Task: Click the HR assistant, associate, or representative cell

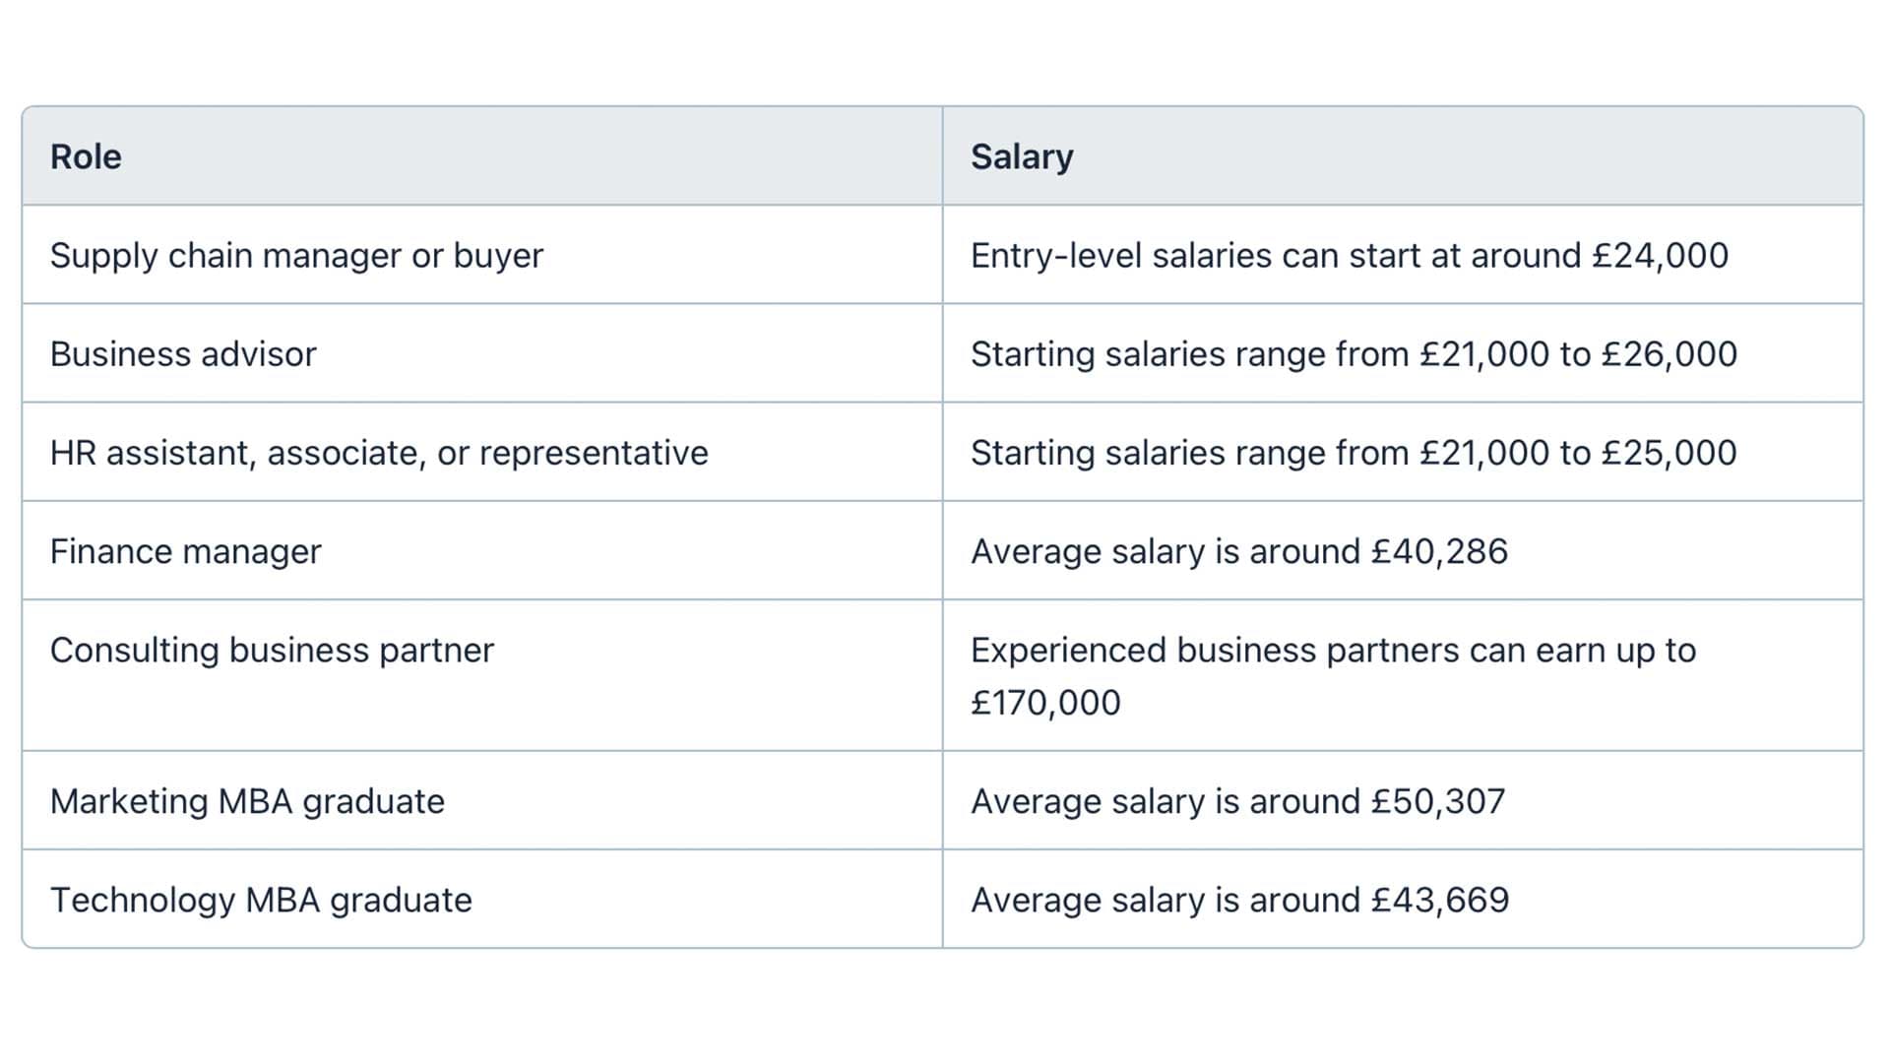Action: point(379,453)
